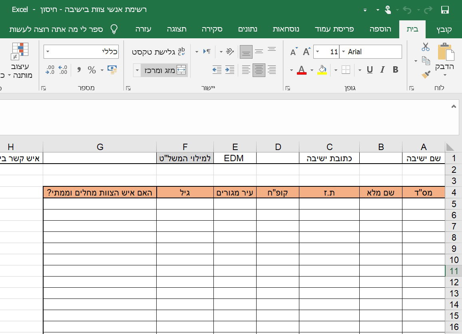The width and height of the screenshot is (462, 334).
Task: Click the Orientation text-angle icon
Action: 230,51
